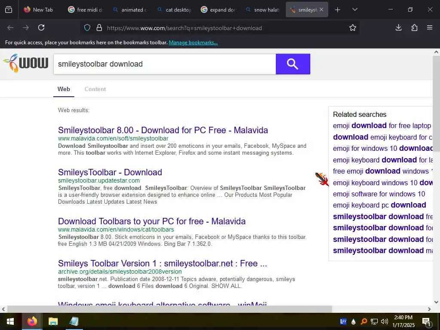
Task: Open Download Toolbars to your PC result
Action: click(152, 221)
